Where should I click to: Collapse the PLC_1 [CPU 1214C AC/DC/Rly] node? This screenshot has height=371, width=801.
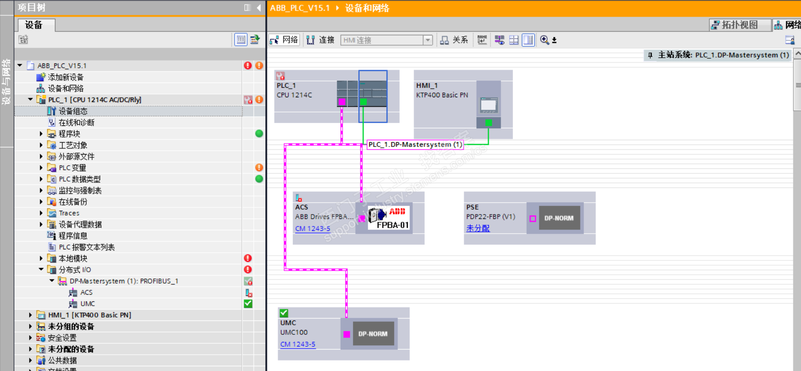pos(31,100)
